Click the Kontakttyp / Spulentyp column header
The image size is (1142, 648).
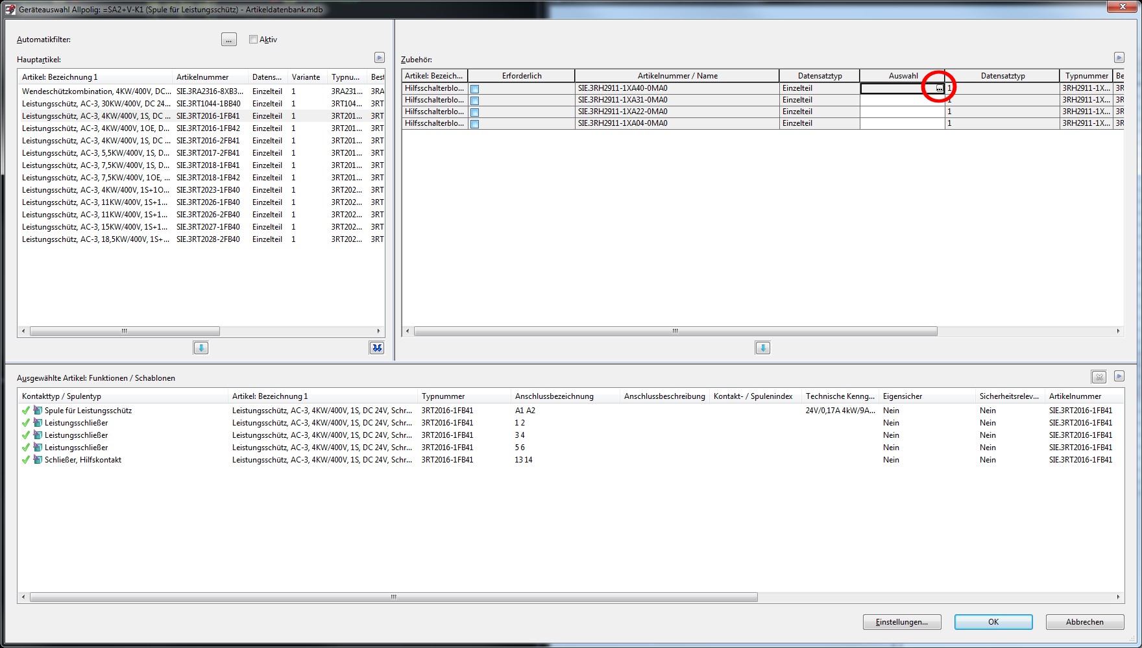click(x=123, y=396)
